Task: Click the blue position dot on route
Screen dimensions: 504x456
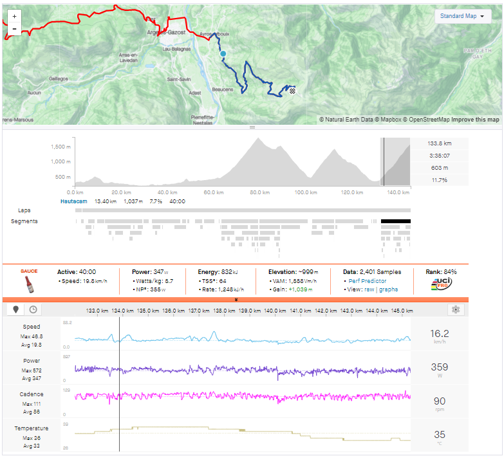Action: coord(223,45)
